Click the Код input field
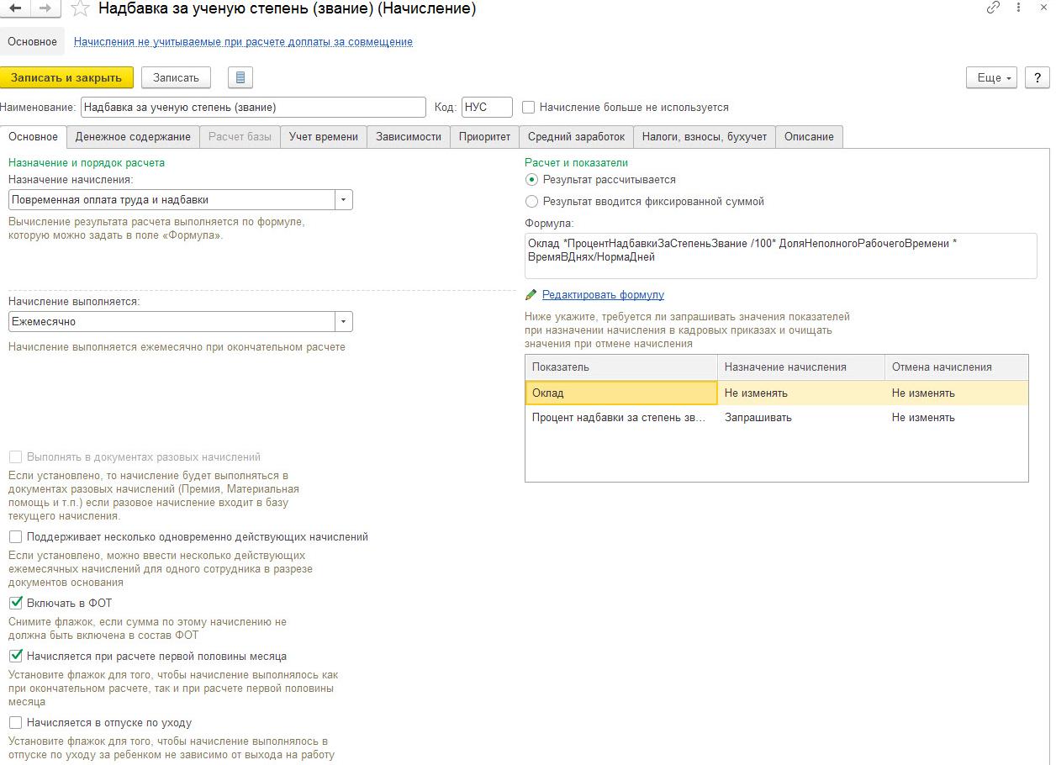 [x=487, y=108]
